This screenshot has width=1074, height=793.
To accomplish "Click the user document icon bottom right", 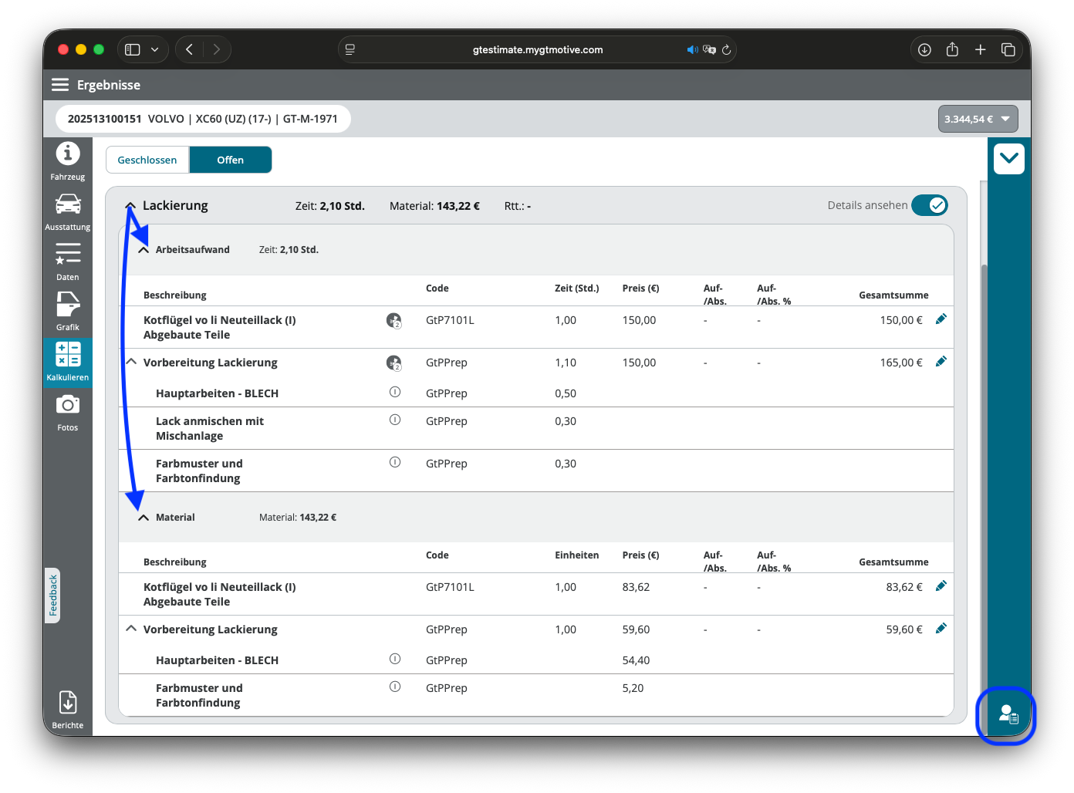I will [1008, 715].
